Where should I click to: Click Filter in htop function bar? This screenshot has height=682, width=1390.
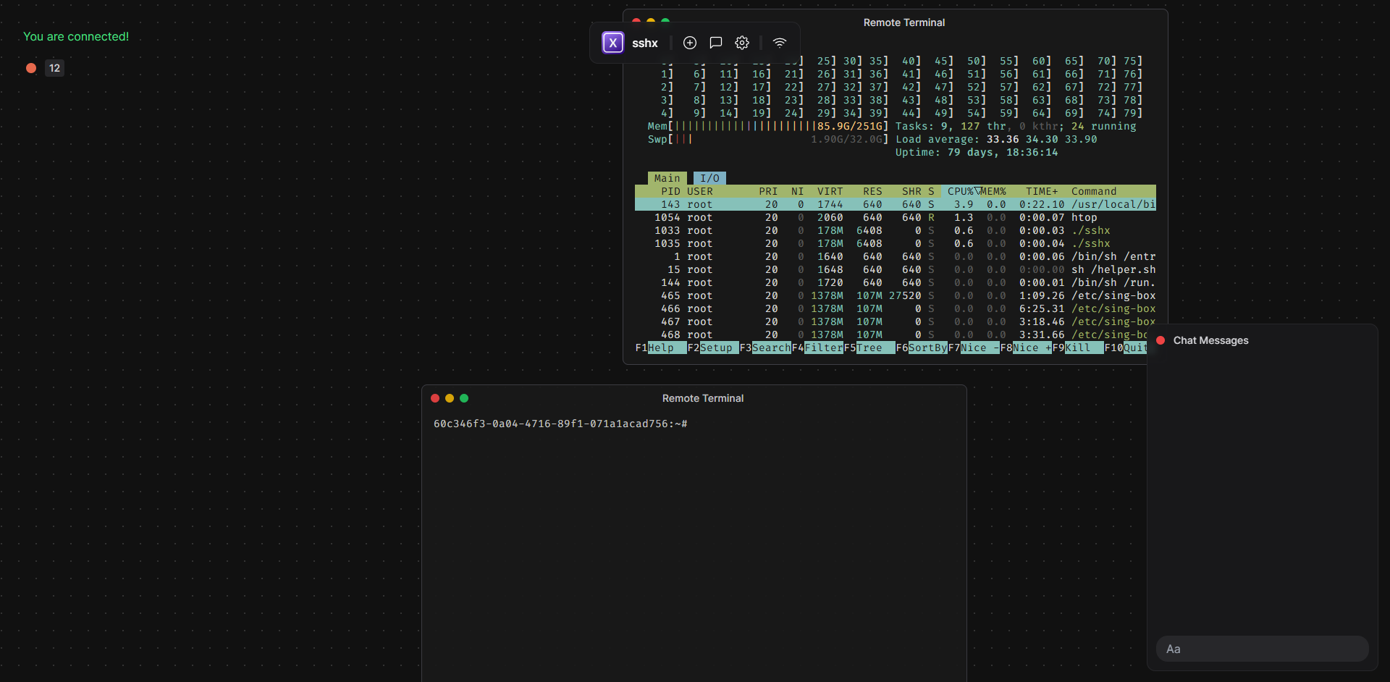point(823,348)
